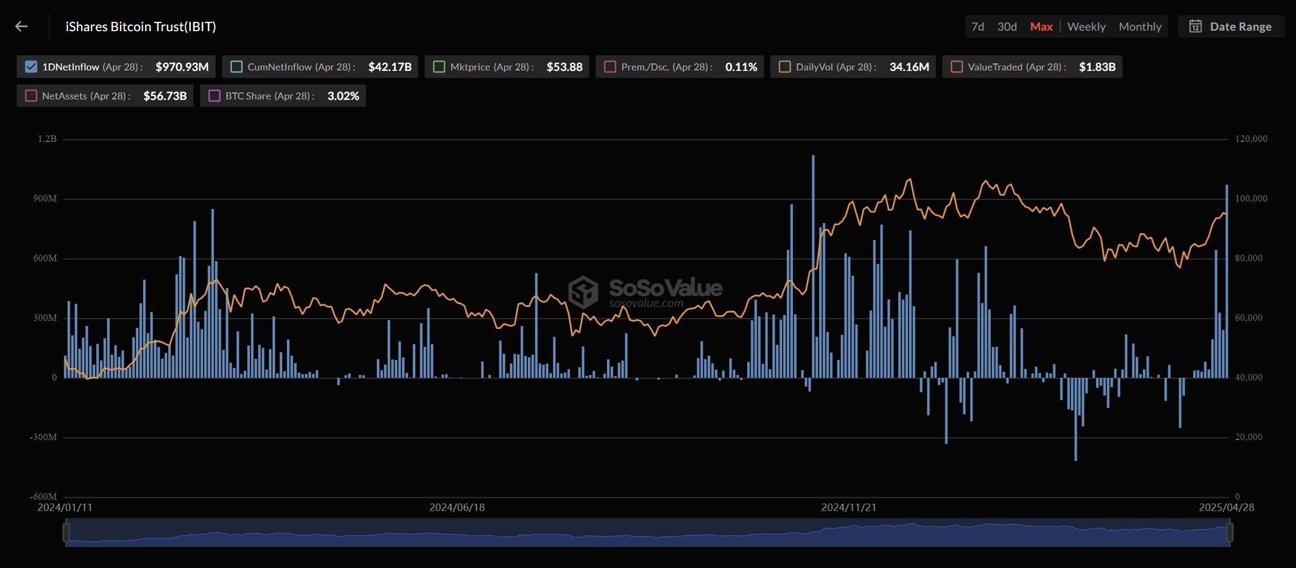Click the $42.17B cumulative inflow value
1296x568 pixels.
point(390,67)
